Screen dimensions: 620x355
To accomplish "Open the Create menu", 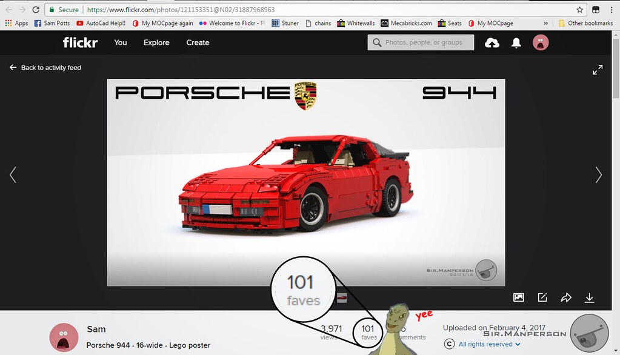I will tap(198, 42).
